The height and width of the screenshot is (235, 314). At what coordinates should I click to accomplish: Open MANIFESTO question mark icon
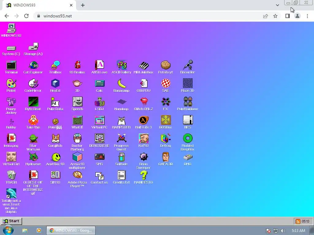[x=144, y=177]
